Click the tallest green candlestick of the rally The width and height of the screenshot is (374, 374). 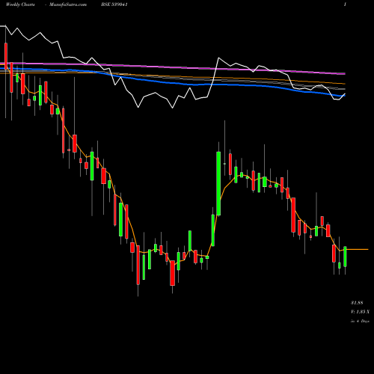(x=218, y=183)
